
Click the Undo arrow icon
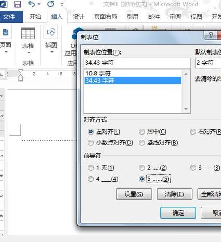coord(31,4)
